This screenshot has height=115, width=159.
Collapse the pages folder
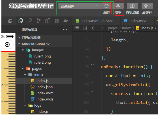(23, 69)
